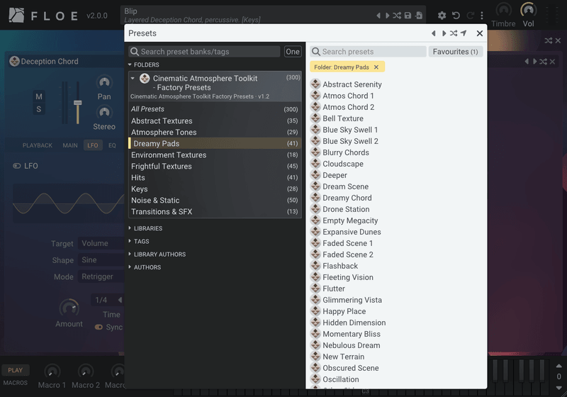Mute the Deception Chord layer

39,96
